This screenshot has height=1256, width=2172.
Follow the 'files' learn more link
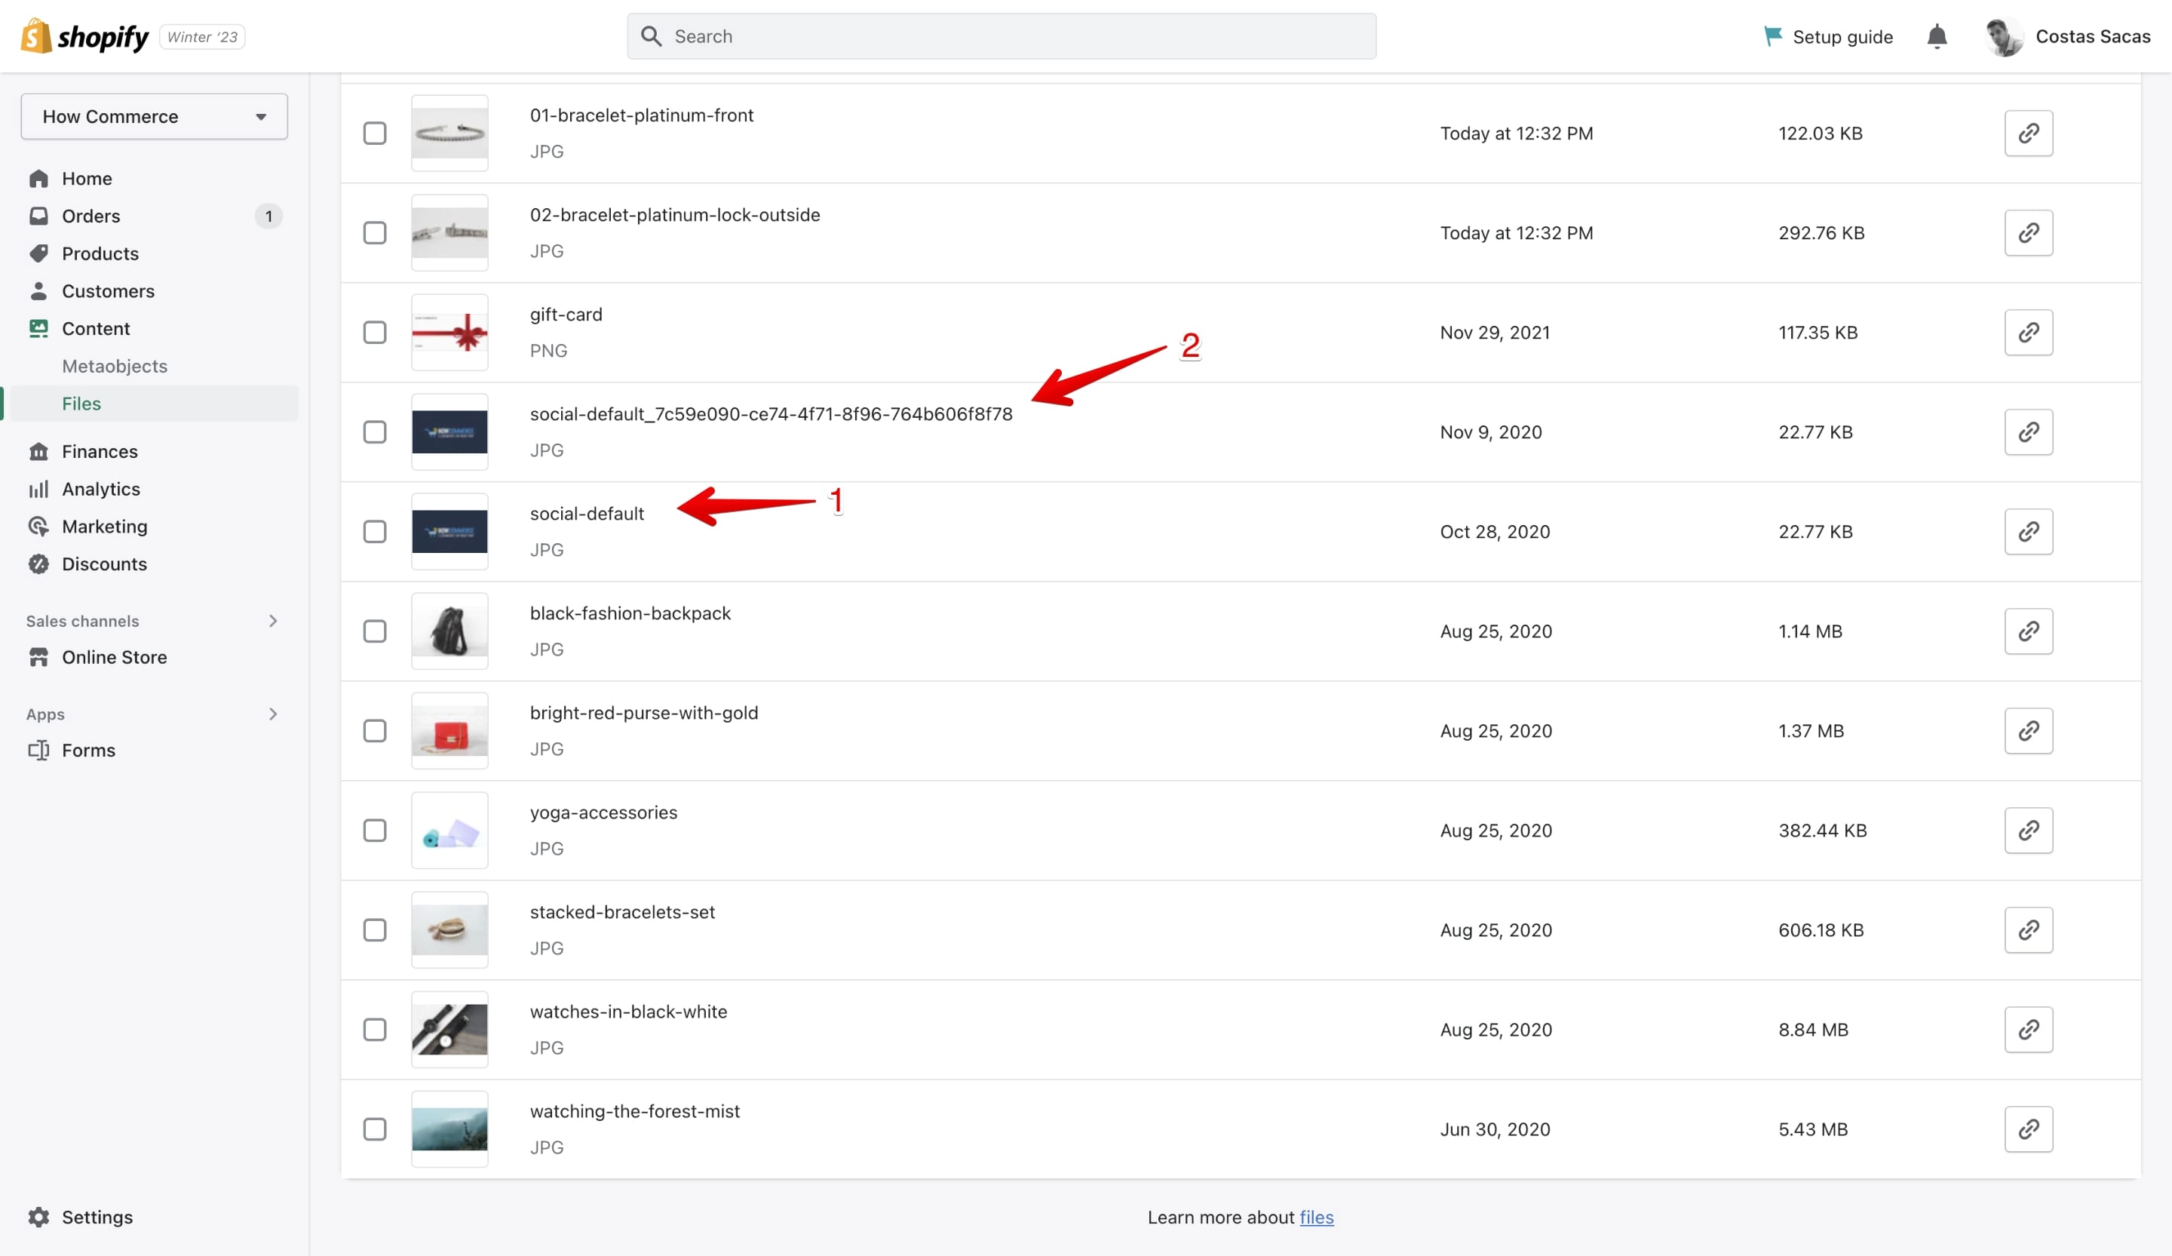tap(1316, 1216)
